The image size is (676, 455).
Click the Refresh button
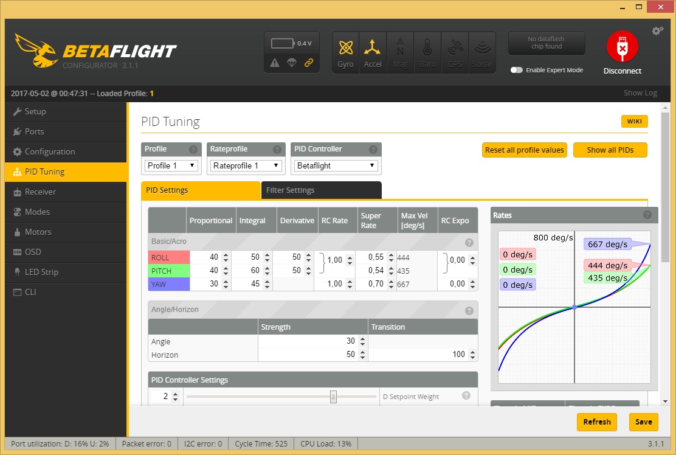tap(597, 422)
